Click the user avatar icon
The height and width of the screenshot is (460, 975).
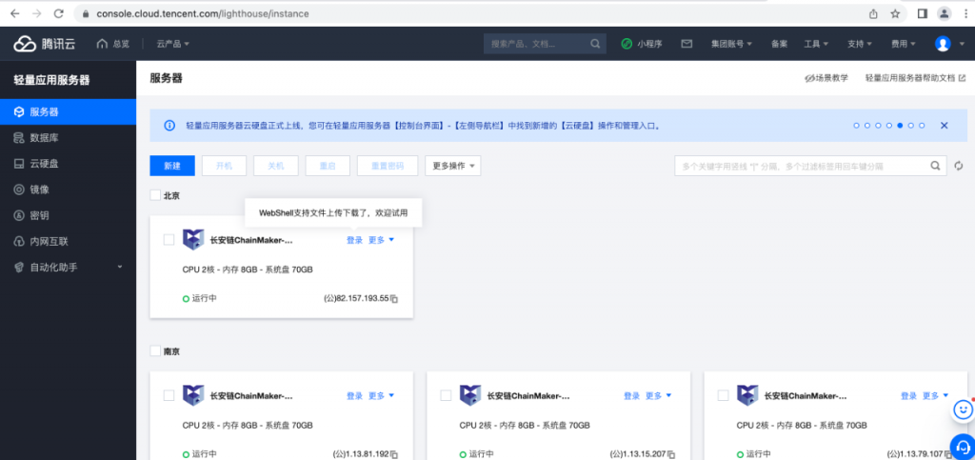coord(943,44)
